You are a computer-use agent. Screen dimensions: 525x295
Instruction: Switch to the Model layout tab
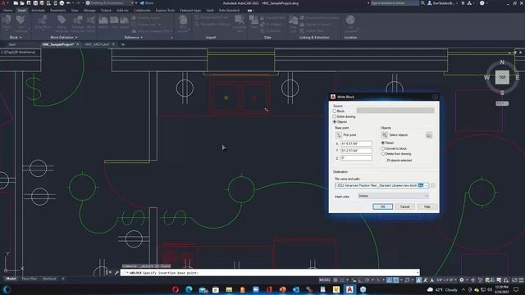tap(11, 279)
